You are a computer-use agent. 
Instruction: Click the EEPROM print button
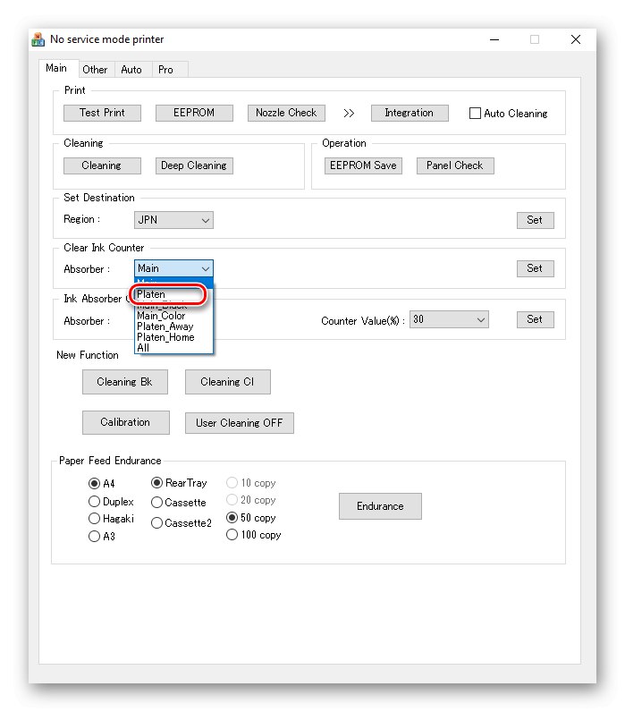[x=194, y=113]
